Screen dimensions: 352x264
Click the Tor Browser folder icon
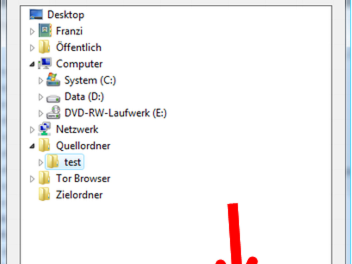[45, 178]
